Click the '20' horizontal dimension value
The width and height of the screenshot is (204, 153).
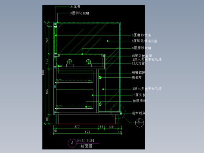[55, 131]
